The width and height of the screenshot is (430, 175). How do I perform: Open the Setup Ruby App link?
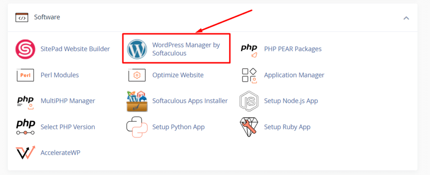(287, 127)
